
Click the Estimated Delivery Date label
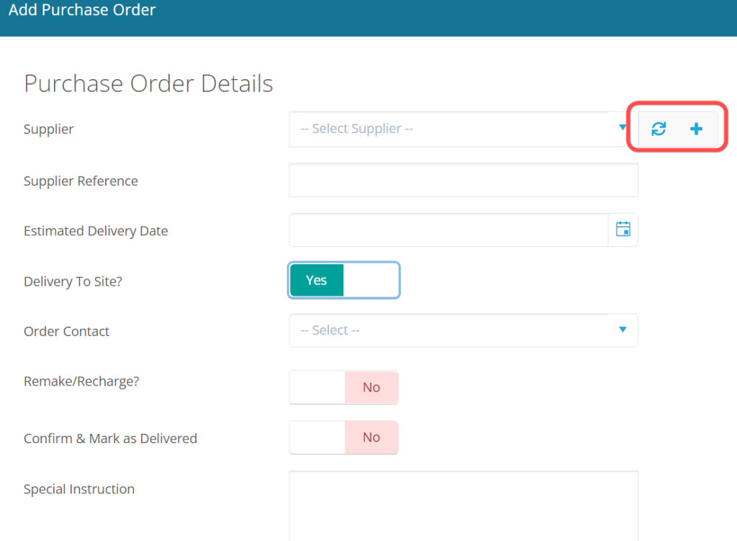[96, 232]
